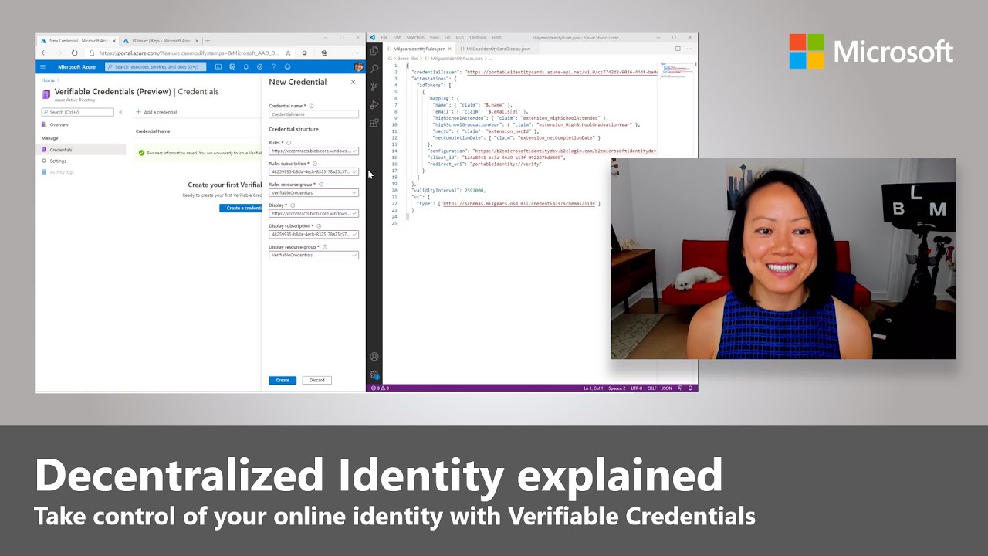The width and height of the screenshot is (988, 556).
Task: Open browser Collections icon
Action: point(324,53)
